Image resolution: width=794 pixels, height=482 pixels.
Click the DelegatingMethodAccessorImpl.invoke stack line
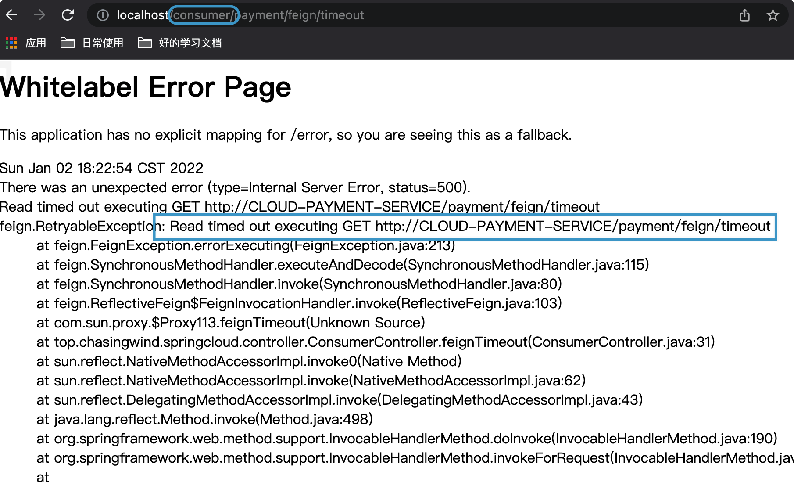tap(340, 400)
